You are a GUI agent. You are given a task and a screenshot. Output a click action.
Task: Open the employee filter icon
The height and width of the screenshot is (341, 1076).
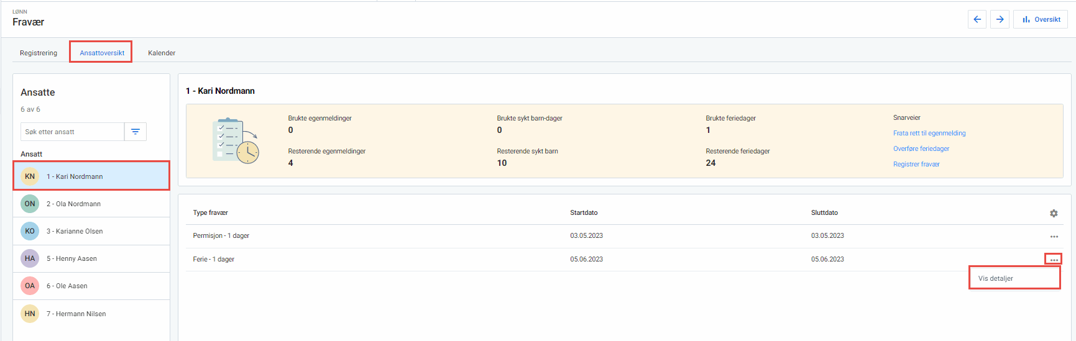click(x=136, y=132)
